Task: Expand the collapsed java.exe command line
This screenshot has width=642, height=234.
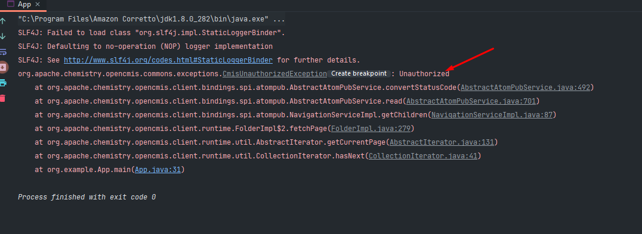Action: (279, 19)
